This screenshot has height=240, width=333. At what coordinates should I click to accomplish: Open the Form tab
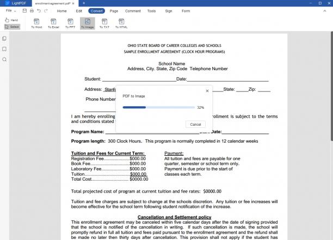[186, 11]
